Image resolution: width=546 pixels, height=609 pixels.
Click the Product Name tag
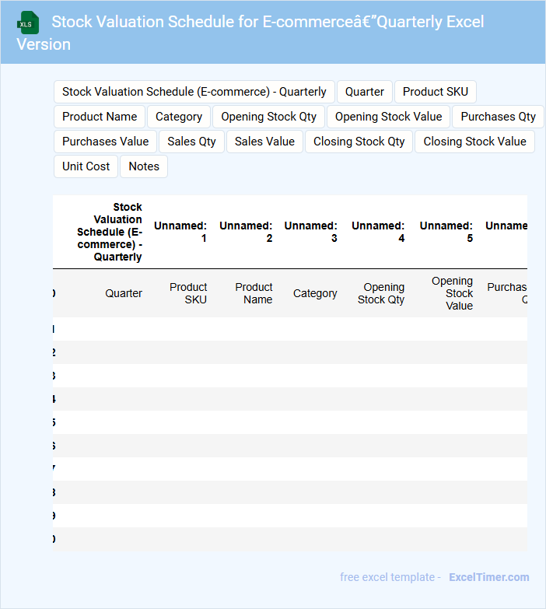point(100,117)
